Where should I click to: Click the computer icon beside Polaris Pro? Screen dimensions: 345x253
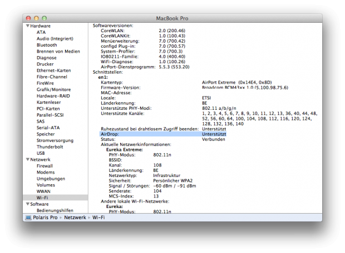[28, 217]
